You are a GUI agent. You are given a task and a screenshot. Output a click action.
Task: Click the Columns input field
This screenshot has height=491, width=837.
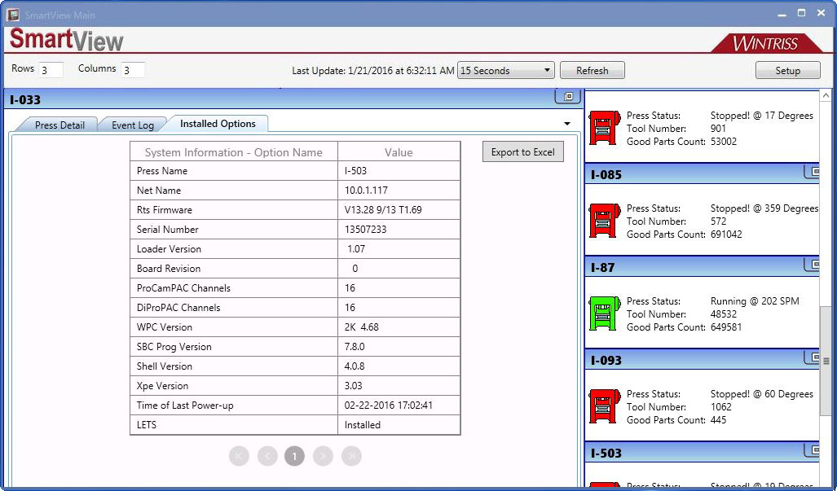[133, 70]
